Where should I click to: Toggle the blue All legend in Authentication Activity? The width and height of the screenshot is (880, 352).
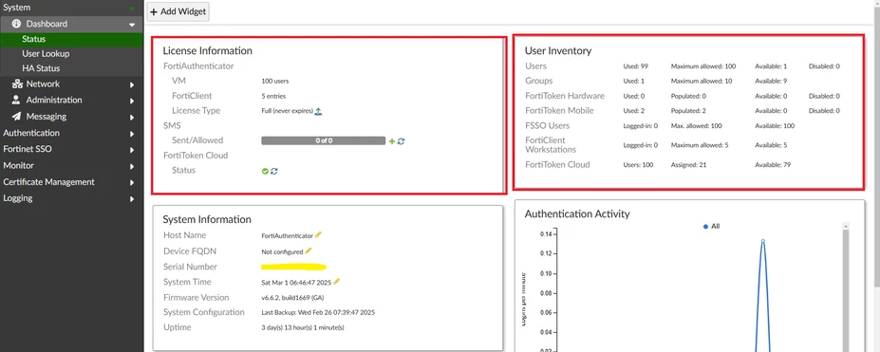pos(712,227)
